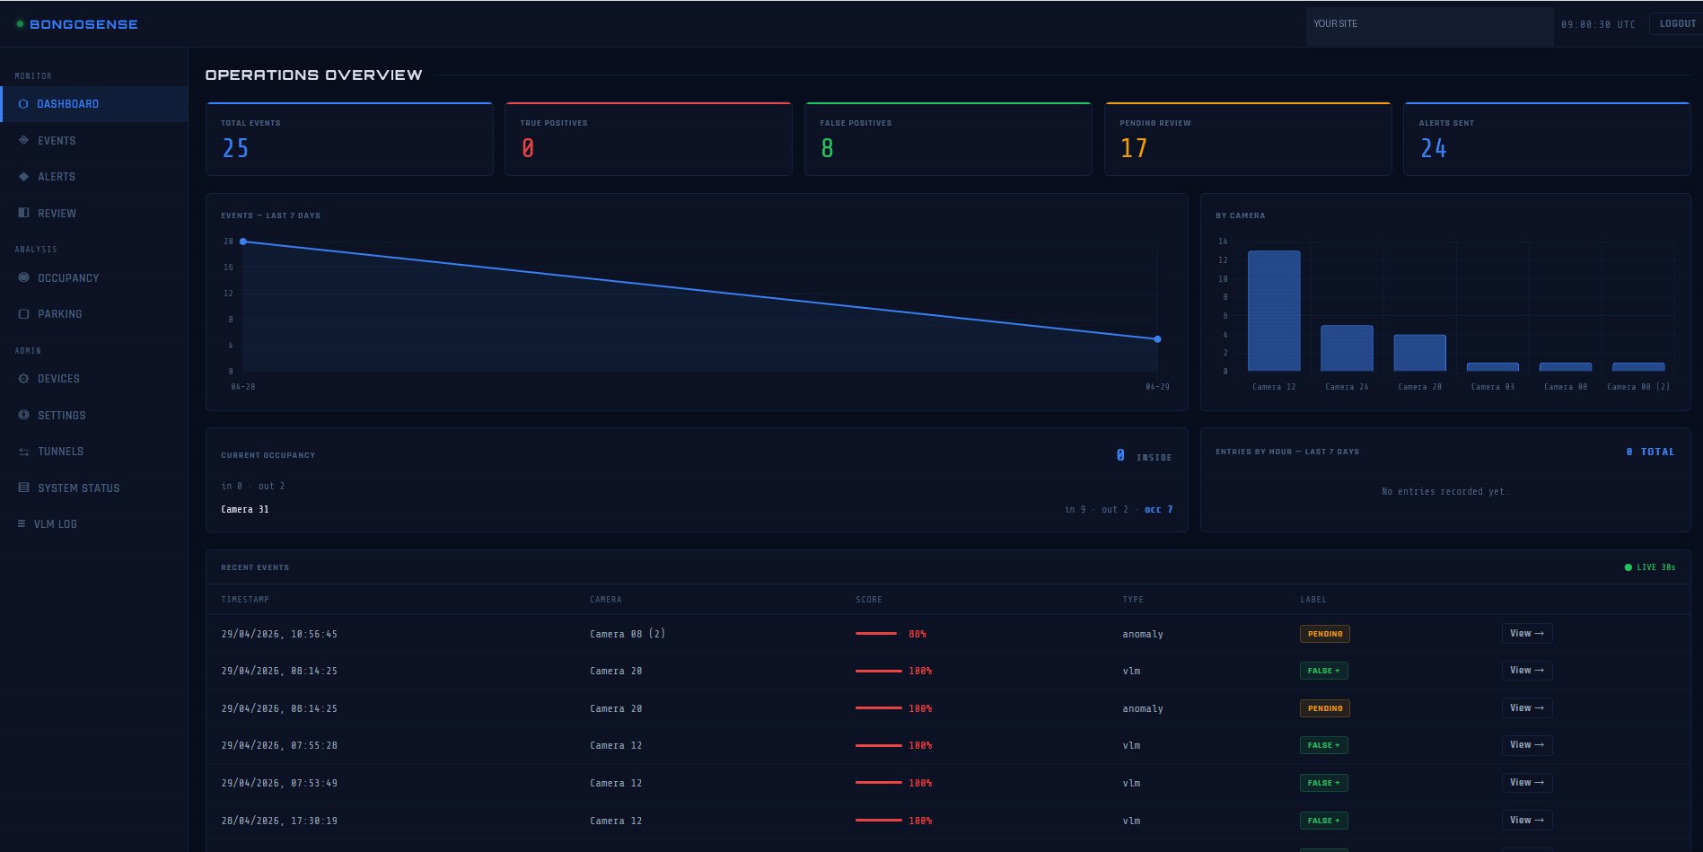1703x852 pixels.
Task: Open Settings using the gear icon
Action: [23, 415]
